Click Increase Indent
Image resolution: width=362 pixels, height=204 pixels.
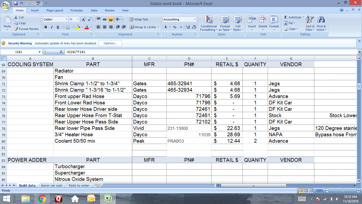pyautogui.click(x=123, y=27)
